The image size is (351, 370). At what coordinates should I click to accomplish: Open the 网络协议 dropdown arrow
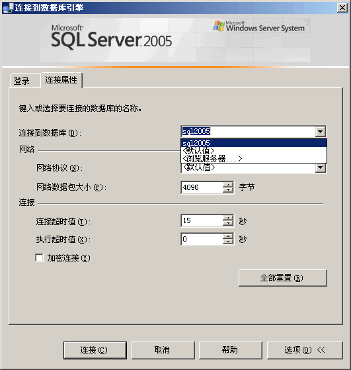[x=321, y=167]
